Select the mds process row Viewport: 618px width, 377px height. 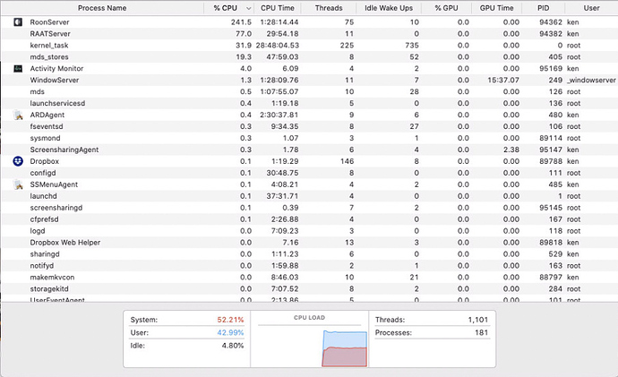pos(309,92)
